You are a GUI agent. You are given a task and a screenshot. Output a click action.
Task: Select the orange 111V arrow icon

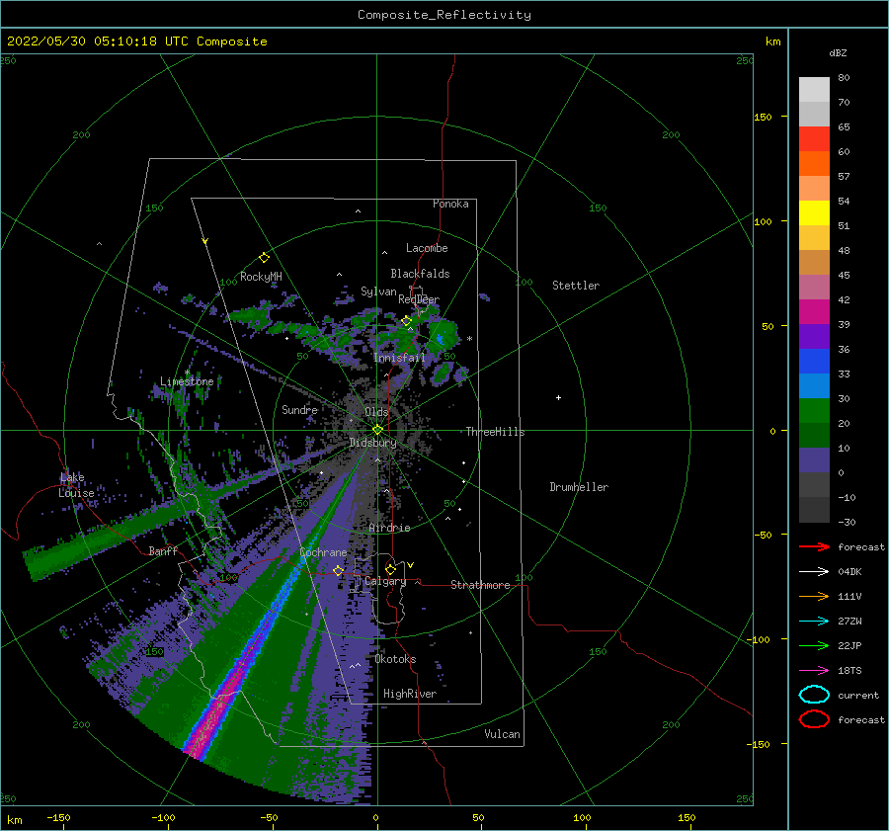[814, 596]
